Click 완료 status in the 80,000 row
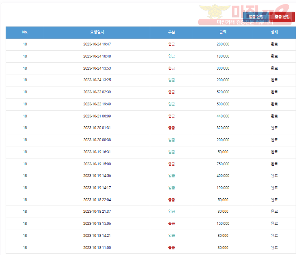The image size is (296, 255). pyautogui.click(x=274, y=235)
